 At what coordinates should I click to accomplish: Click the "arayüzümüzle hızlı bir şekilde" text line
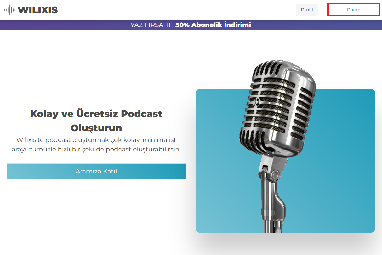(96, 149)
